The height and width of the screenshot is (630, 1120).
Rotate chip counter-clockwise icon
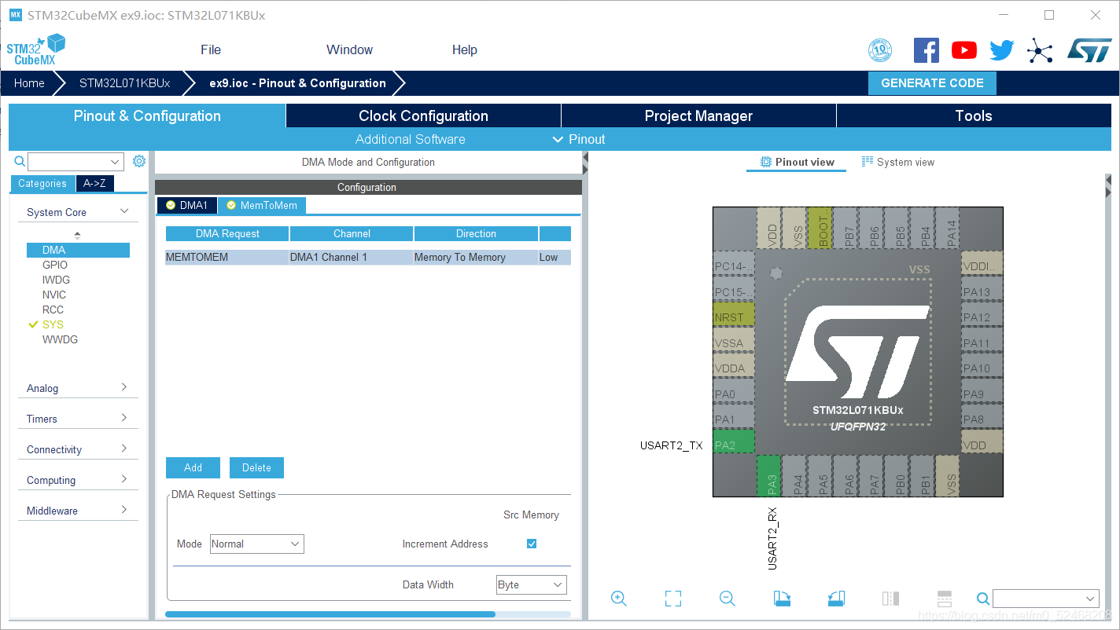tap(836, 599)
